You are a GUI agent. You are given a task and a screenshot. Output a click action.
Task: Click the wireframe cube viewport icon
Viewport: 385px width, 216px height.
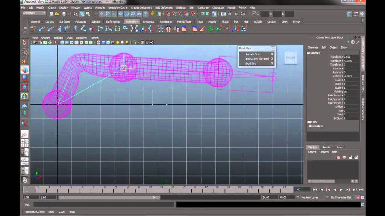(99, 43)
